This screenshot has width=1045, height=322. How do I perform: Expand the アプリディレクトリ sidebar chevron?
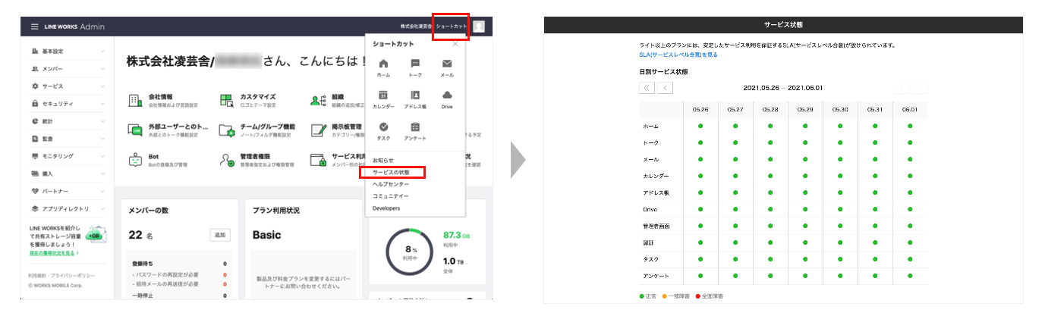coord(102,208)
